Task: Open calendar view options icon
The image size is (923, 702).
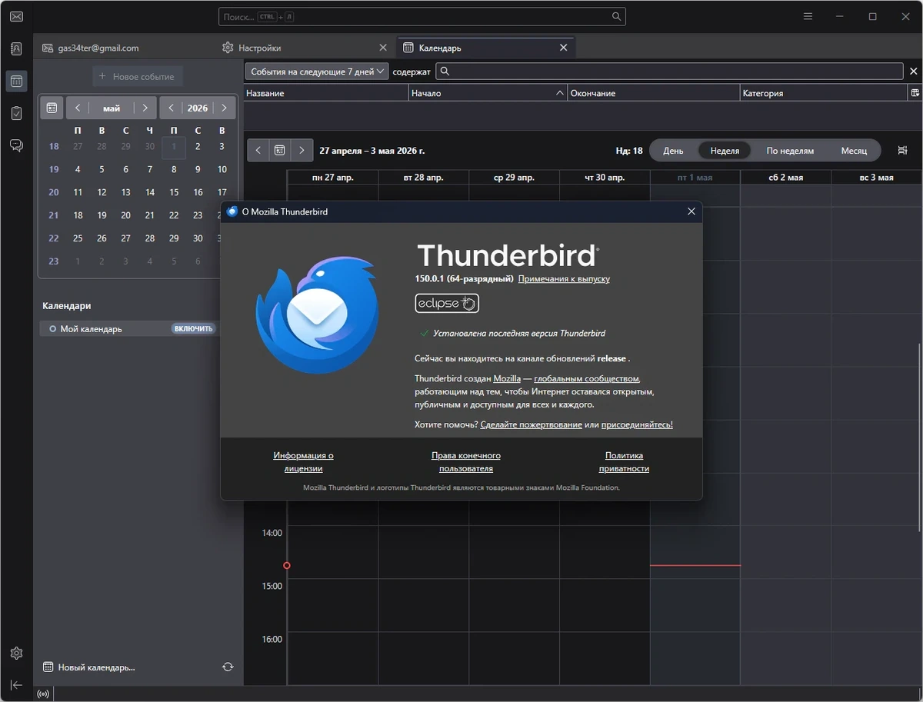Action: [902, 151]
